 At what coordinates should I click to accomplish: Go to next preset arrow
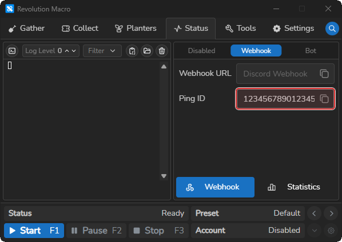coord(331,213)
